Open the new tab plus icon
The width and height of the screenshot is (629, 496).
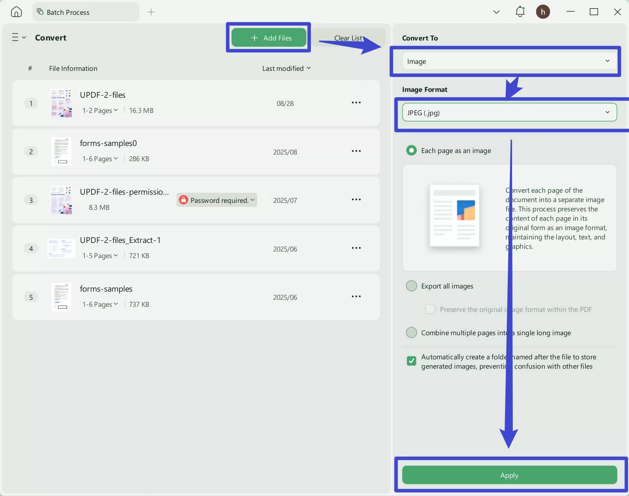pyautogui.click(x=151, y=12)
